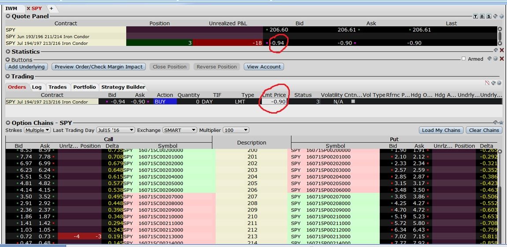Screen dimensions: 507x247
Task: Switch to the Log tab
Action: tap(37, 87)
